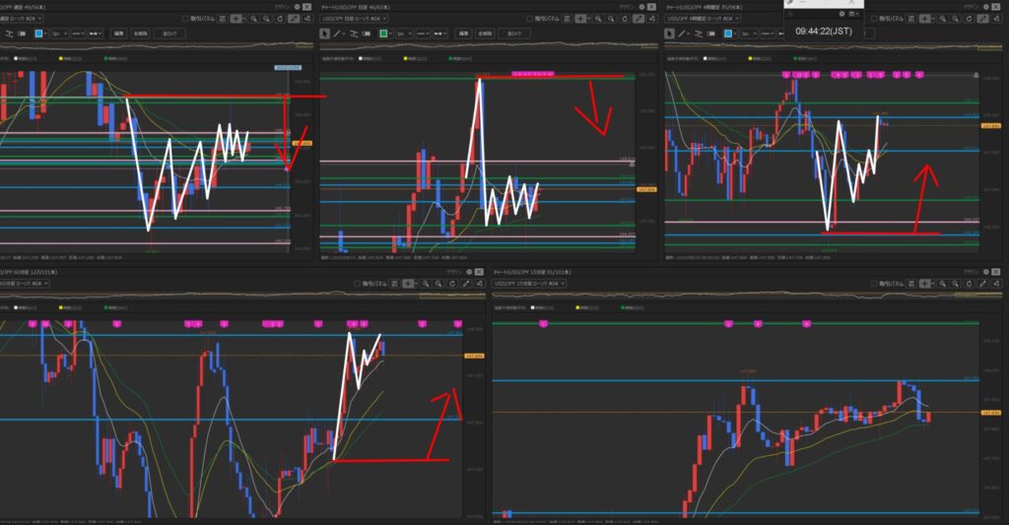The image size is (1009, 525).
Task: Toggle the green moving average legend in 4-hour panel
Action: pyautogui.click(x=805, y=58)
